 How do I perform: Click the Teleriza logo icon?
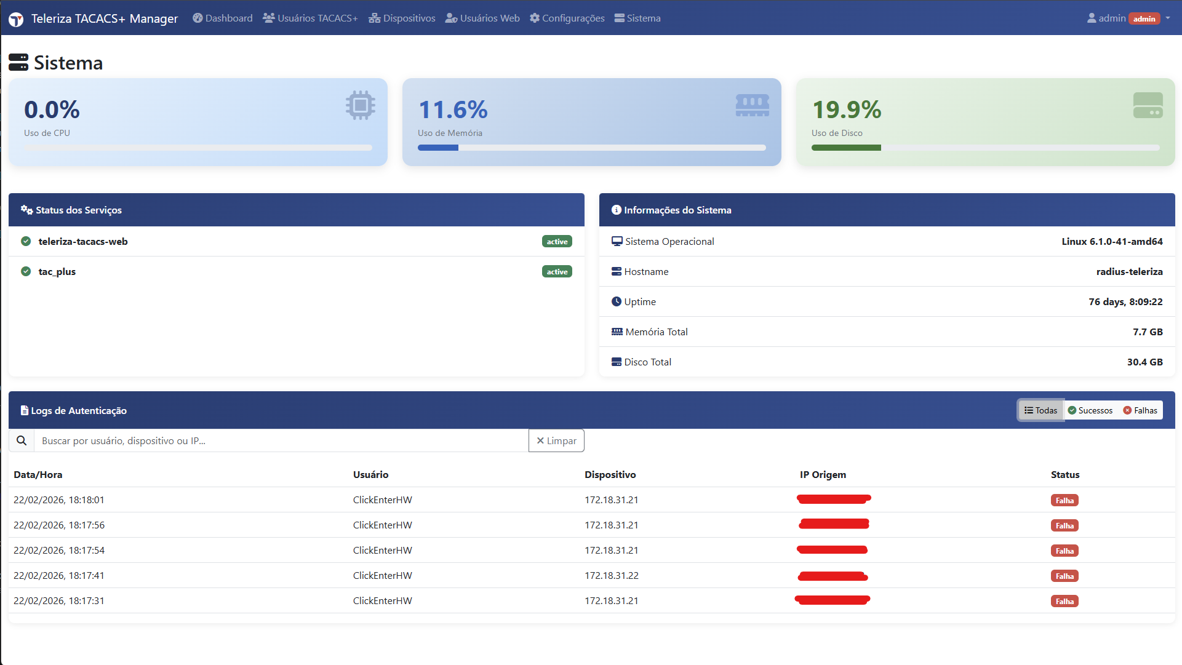16,19
